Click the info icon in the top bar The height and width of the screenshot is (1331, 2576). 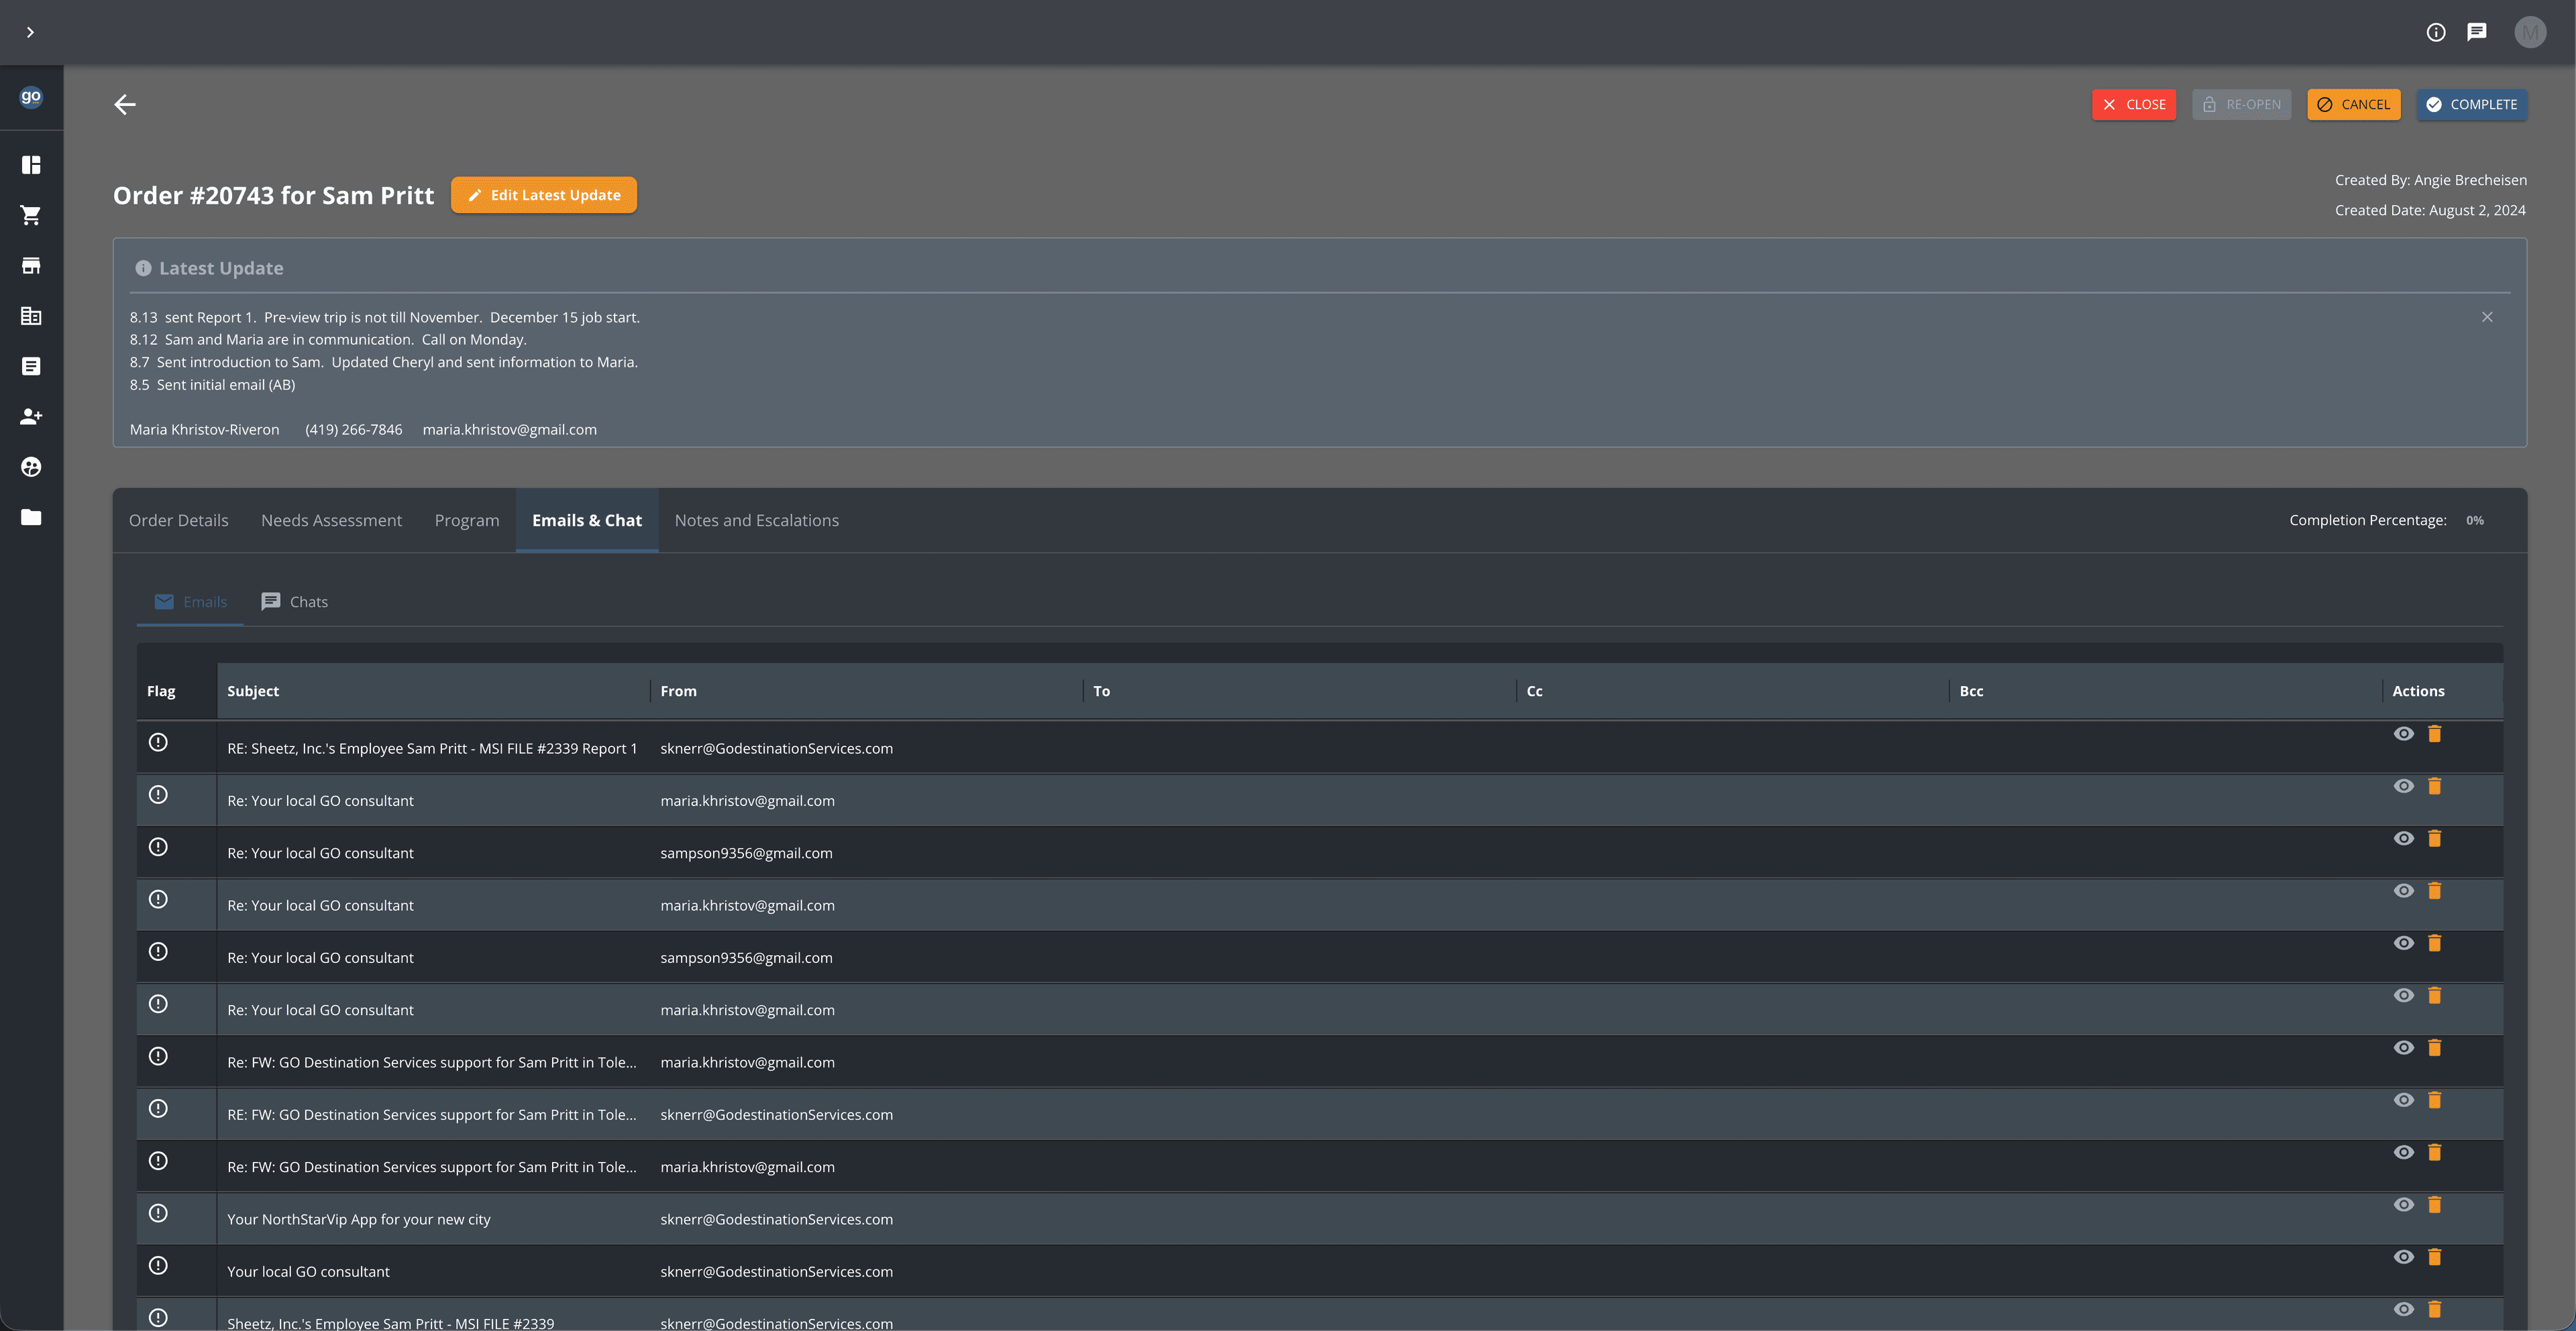[x=2436, y=32]
